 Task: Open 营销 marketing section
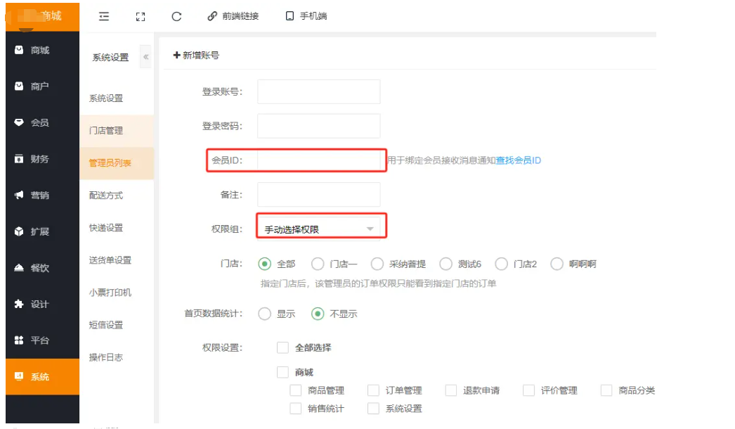(x=39, y=196)
